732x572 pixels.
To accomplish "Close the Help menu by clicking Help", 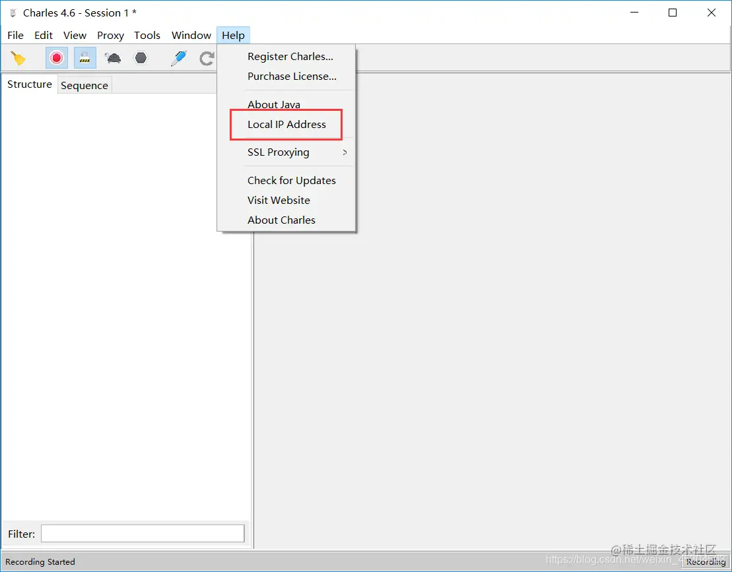I will (233, 36).
